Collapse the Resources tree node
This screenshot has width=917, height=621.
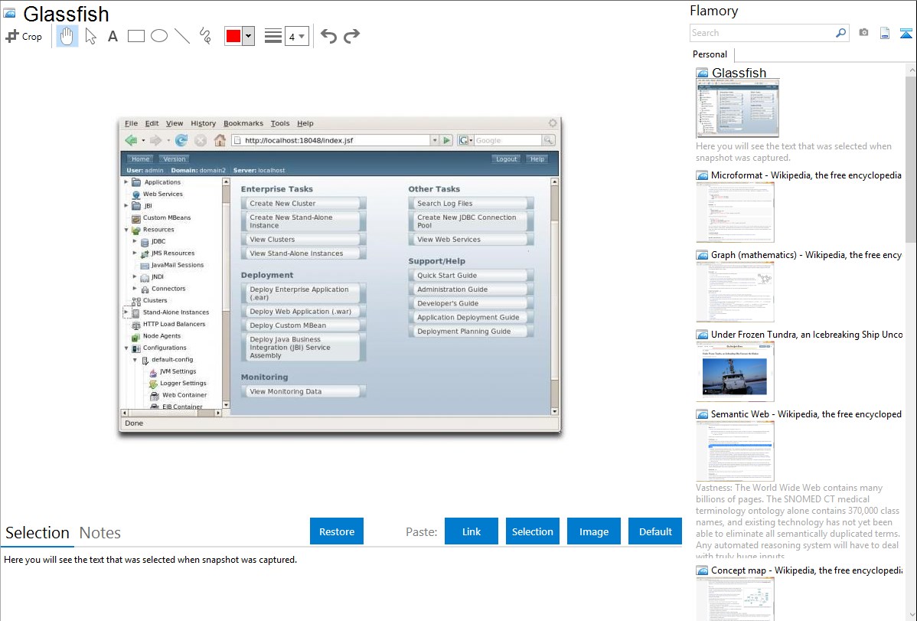pos(126,230)
